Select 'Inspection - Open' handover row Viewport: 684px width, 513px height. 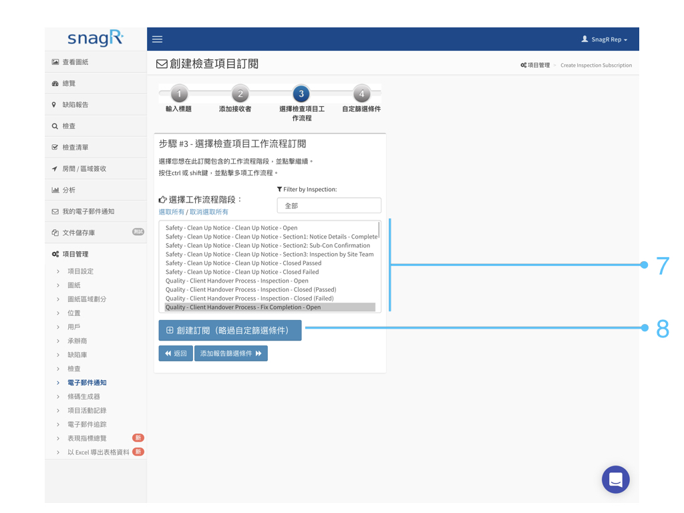[x=270, y=281]
